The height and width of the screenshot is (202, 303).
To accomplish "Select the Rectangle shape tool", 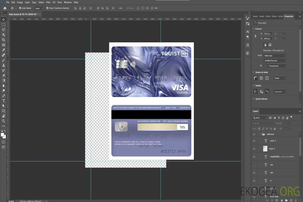I will 3,111.
